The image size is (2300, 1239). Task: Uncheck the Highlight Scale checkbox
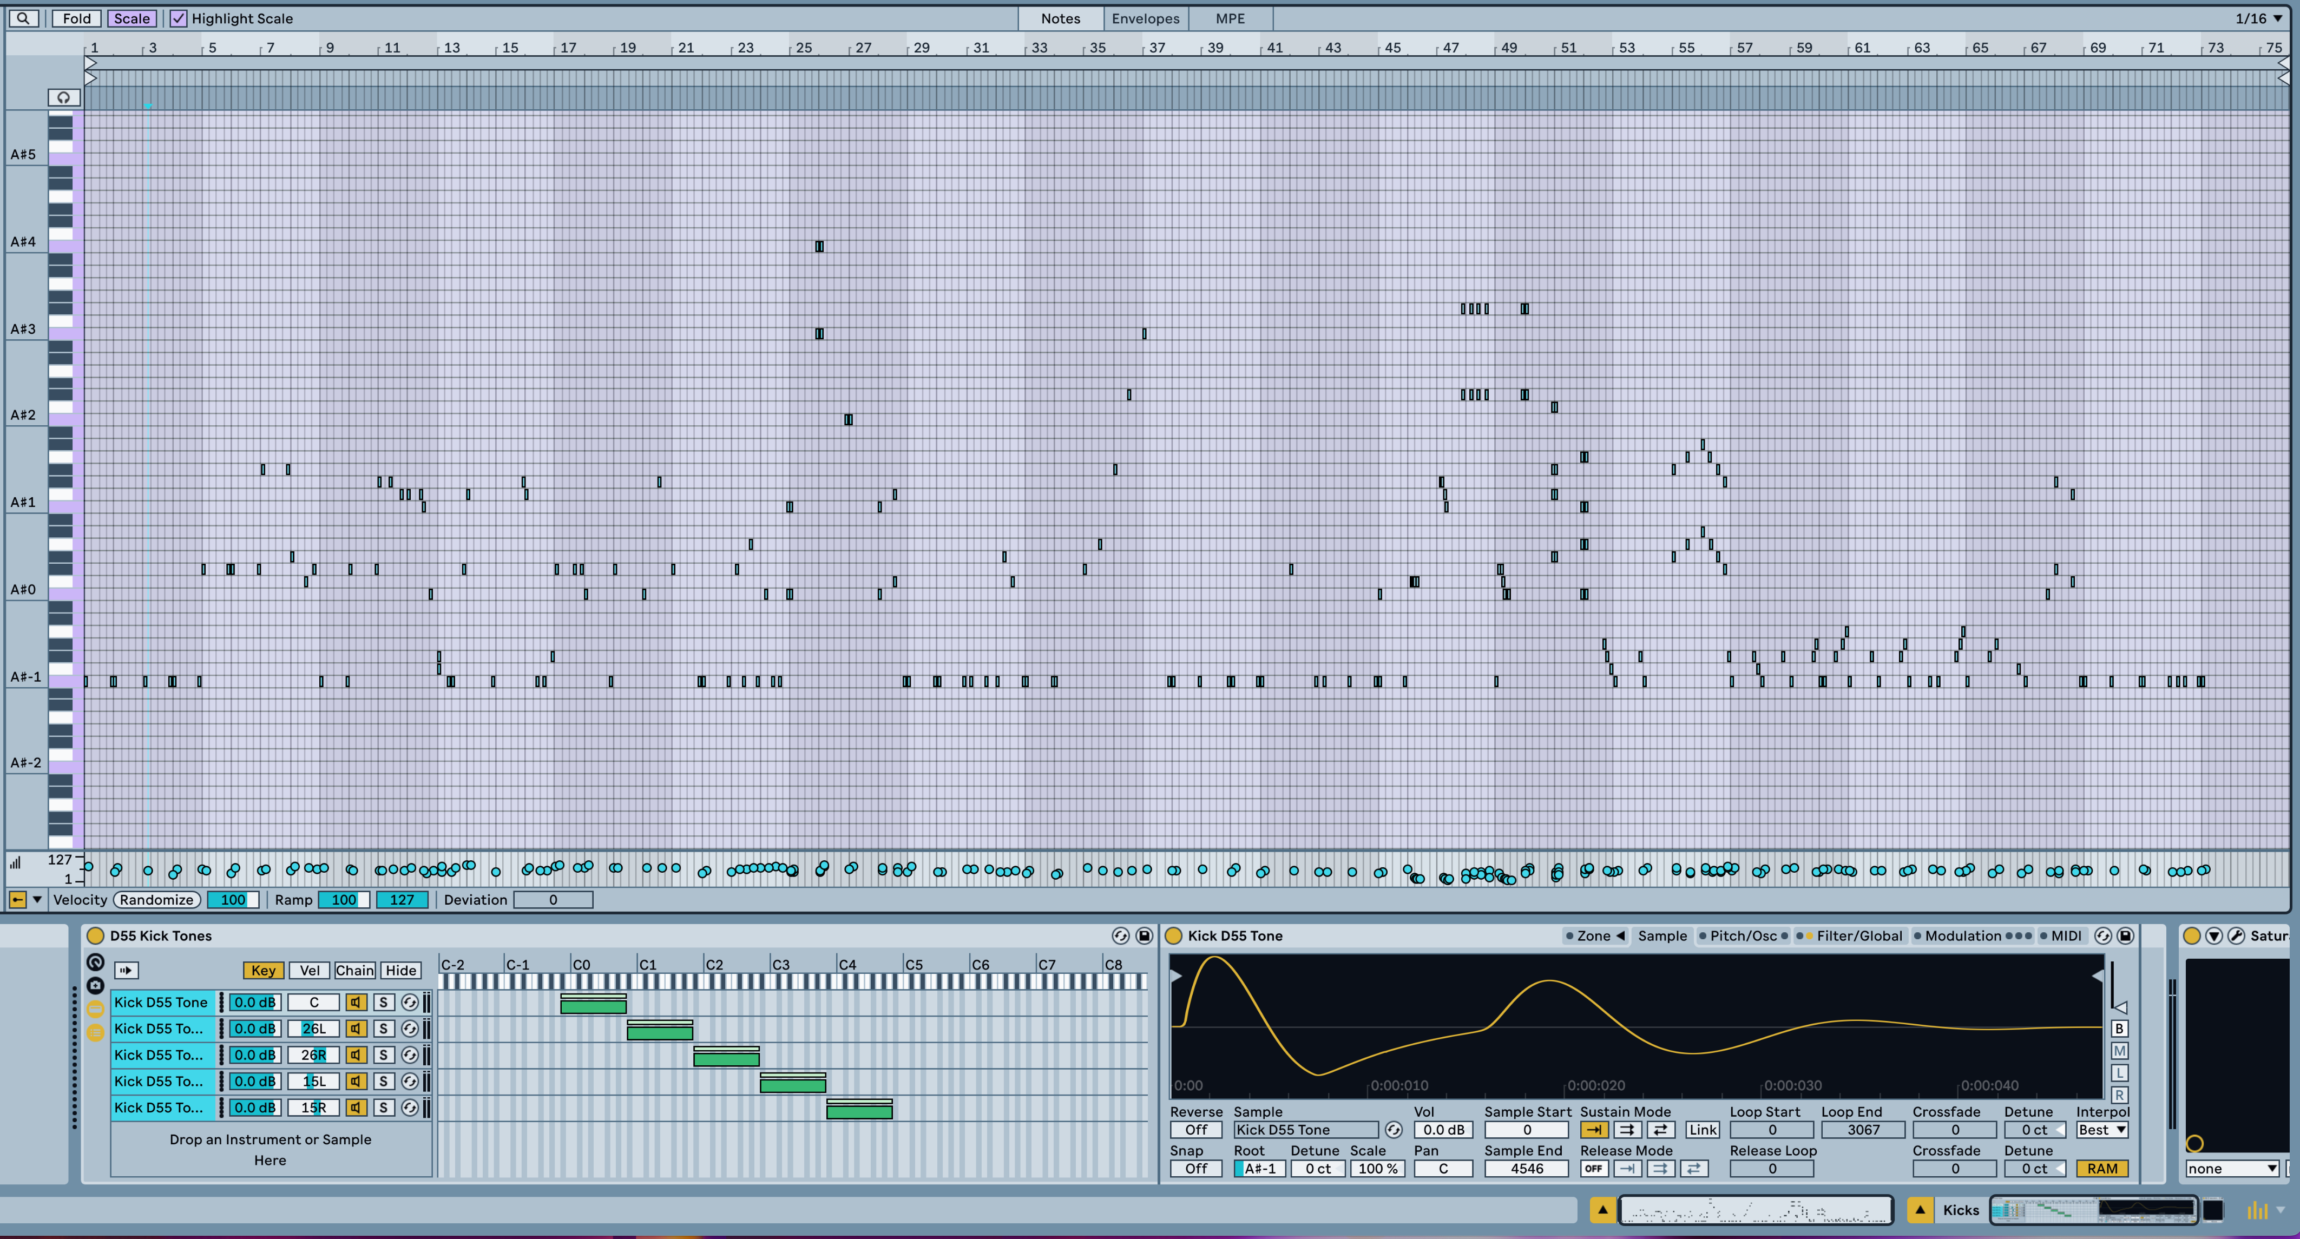tap(179, 18)
